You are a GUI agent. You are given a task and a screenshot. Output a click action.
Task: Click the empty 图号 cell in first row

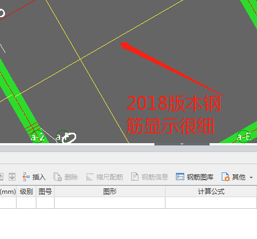pyautogui.click(x=45, y=203)
